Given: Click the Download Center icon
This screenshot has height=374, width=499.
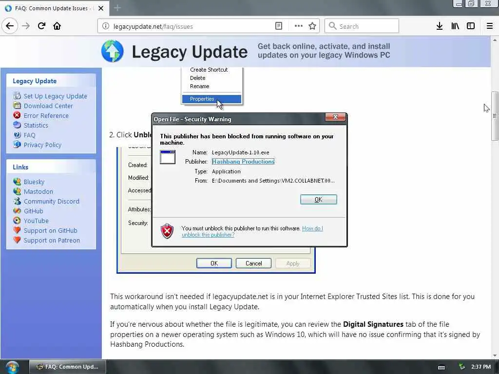Looking at the screenshot, I should point(17,105).
